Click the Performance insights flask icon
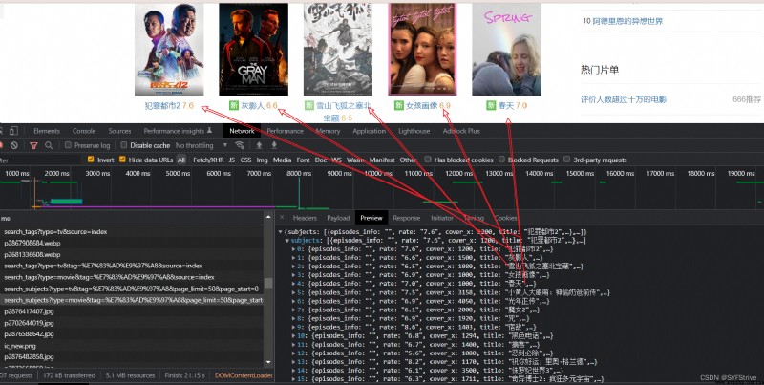Image resolution: width=764 pixels, height=385 pixels. [x=209, y=130]
